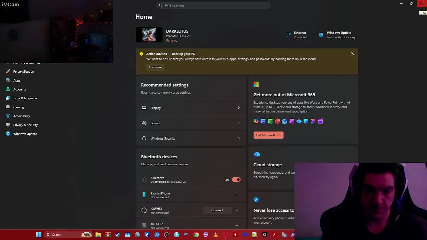Open Windows Update from the sidebar
Viewport: 427px width, 240px height.
[x=25, y=134]
